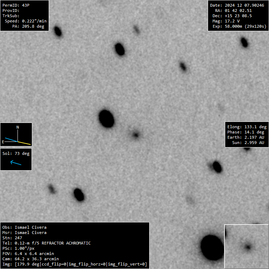Click the FOV: 6.4 x 6.4 arcmin line
Viewport: 269px width, 269px height.
coord(28,254)
